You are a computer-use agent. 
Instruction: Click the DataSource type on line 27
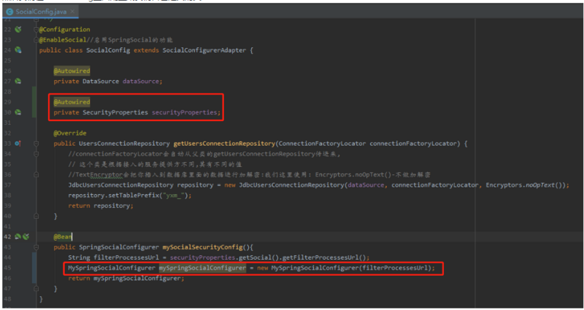pos(101,81)
